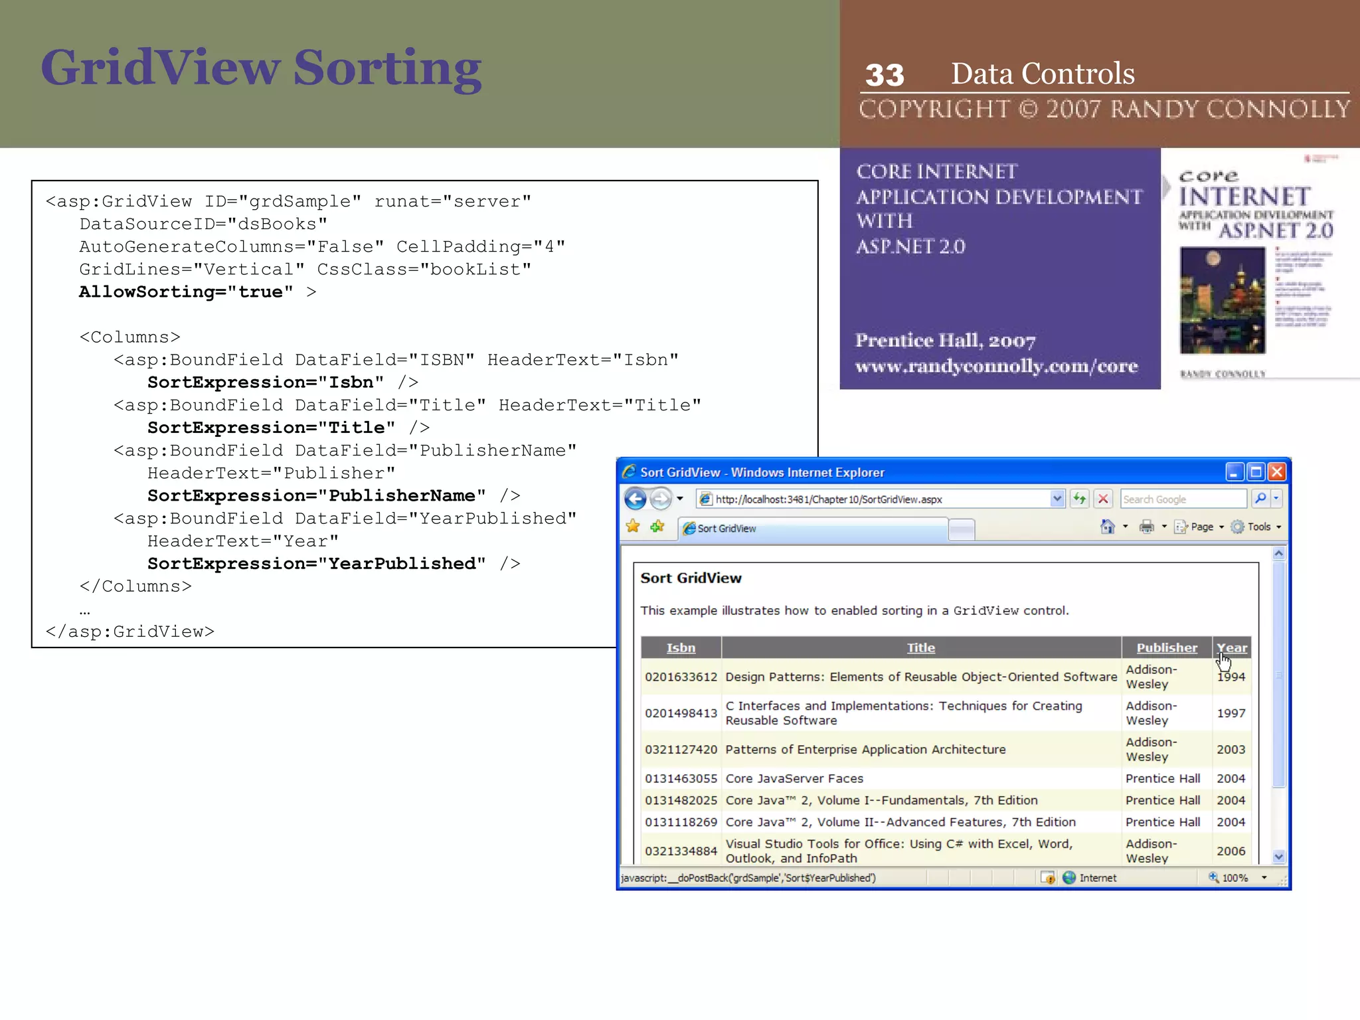Click the Add to Favorites icon
Image resolution: width=1360 pixels, height=1020 pixels.
pos(657,527)
